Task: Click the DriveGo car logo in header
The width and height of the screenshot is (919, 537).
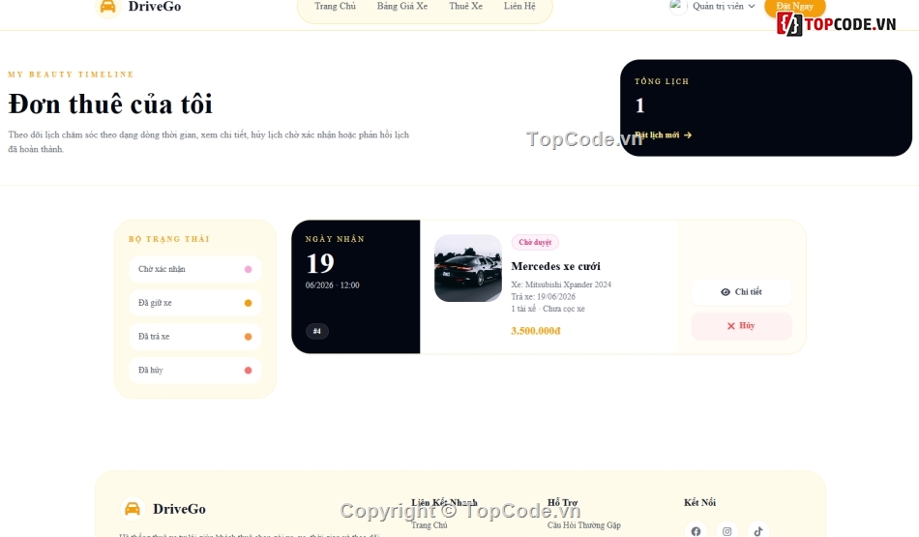Action: (107, 7)
